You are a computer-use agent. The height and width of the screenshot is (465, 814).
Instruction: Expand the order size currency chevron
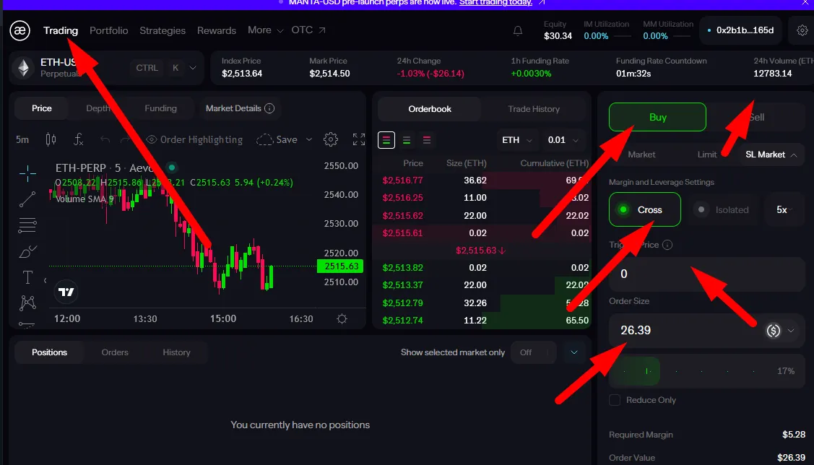(791, 331)
